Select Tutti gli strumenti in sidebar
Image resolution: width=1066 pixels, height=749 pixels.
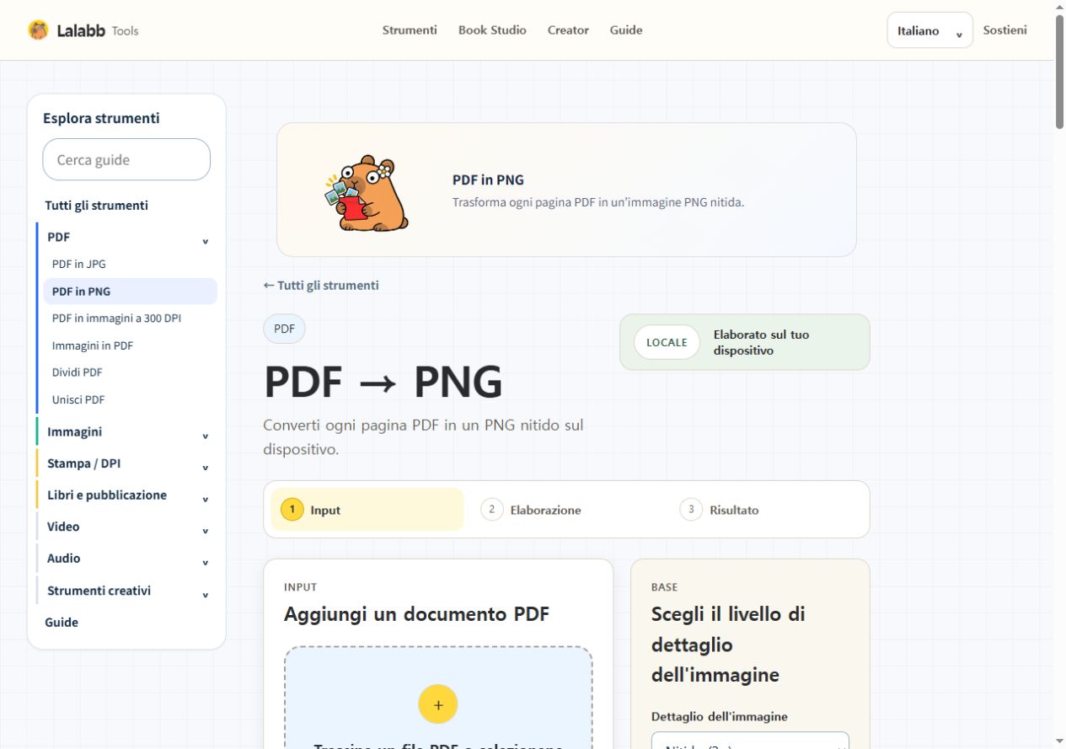(x=97, y=206)
